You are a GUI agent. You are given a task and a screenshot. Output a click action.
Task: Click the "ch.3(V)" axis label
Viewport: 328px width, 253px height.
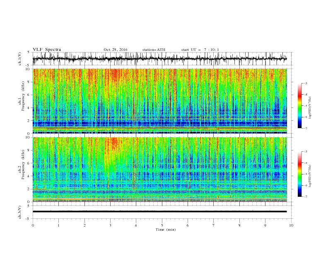[x=20, y=212]
